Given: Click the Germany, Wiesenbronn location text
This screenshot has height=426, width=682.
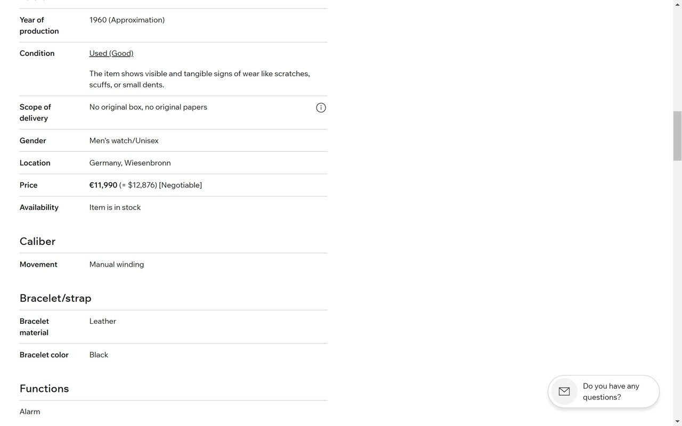Looking at the screenshot, I should click(130, 163).
